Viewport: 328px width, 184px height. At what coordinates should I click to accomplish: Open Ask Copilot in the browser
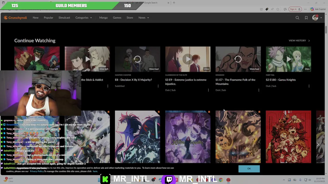[318, 9]
